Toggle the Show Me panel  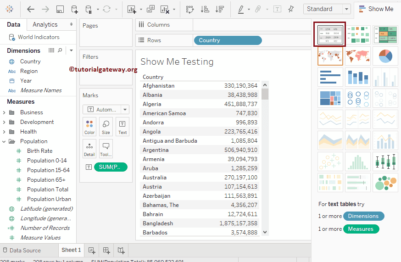(x=376, y=9)
